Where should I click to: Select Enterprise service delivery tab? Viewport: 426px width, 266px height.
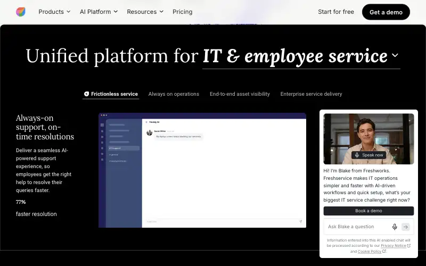pos(311,94)
